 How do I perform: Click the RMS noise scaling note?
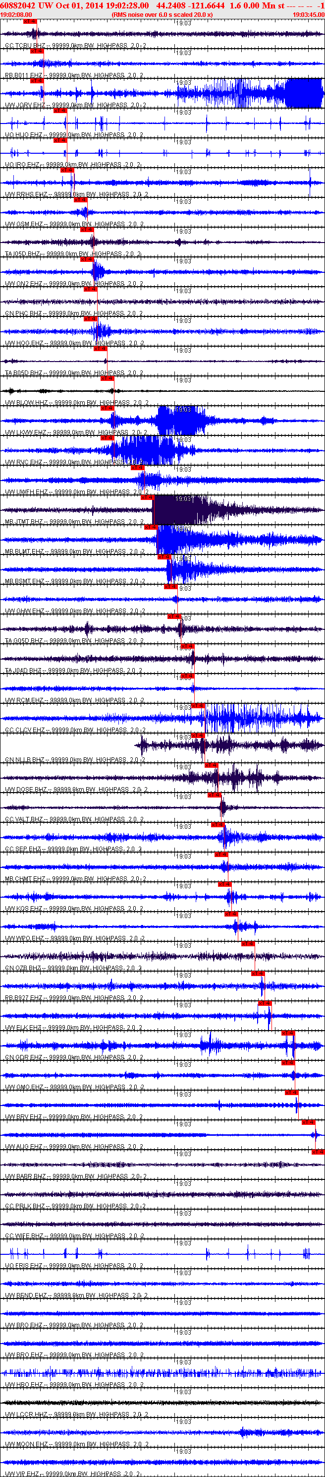click(x=162, y=15)
